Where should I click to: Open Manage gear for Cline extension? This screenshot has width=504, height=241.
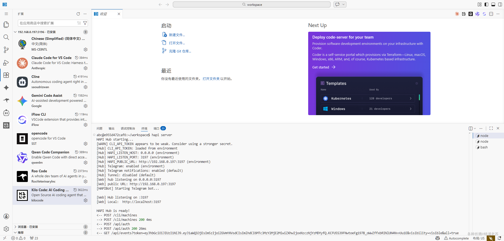86,87
